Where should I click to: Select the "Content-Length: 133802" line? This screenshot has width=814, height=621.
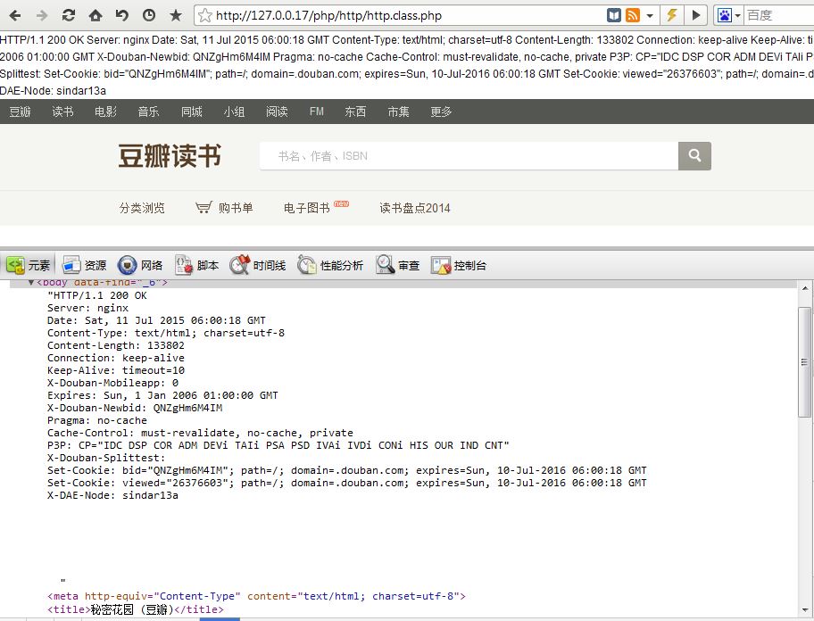pos(116,345)
